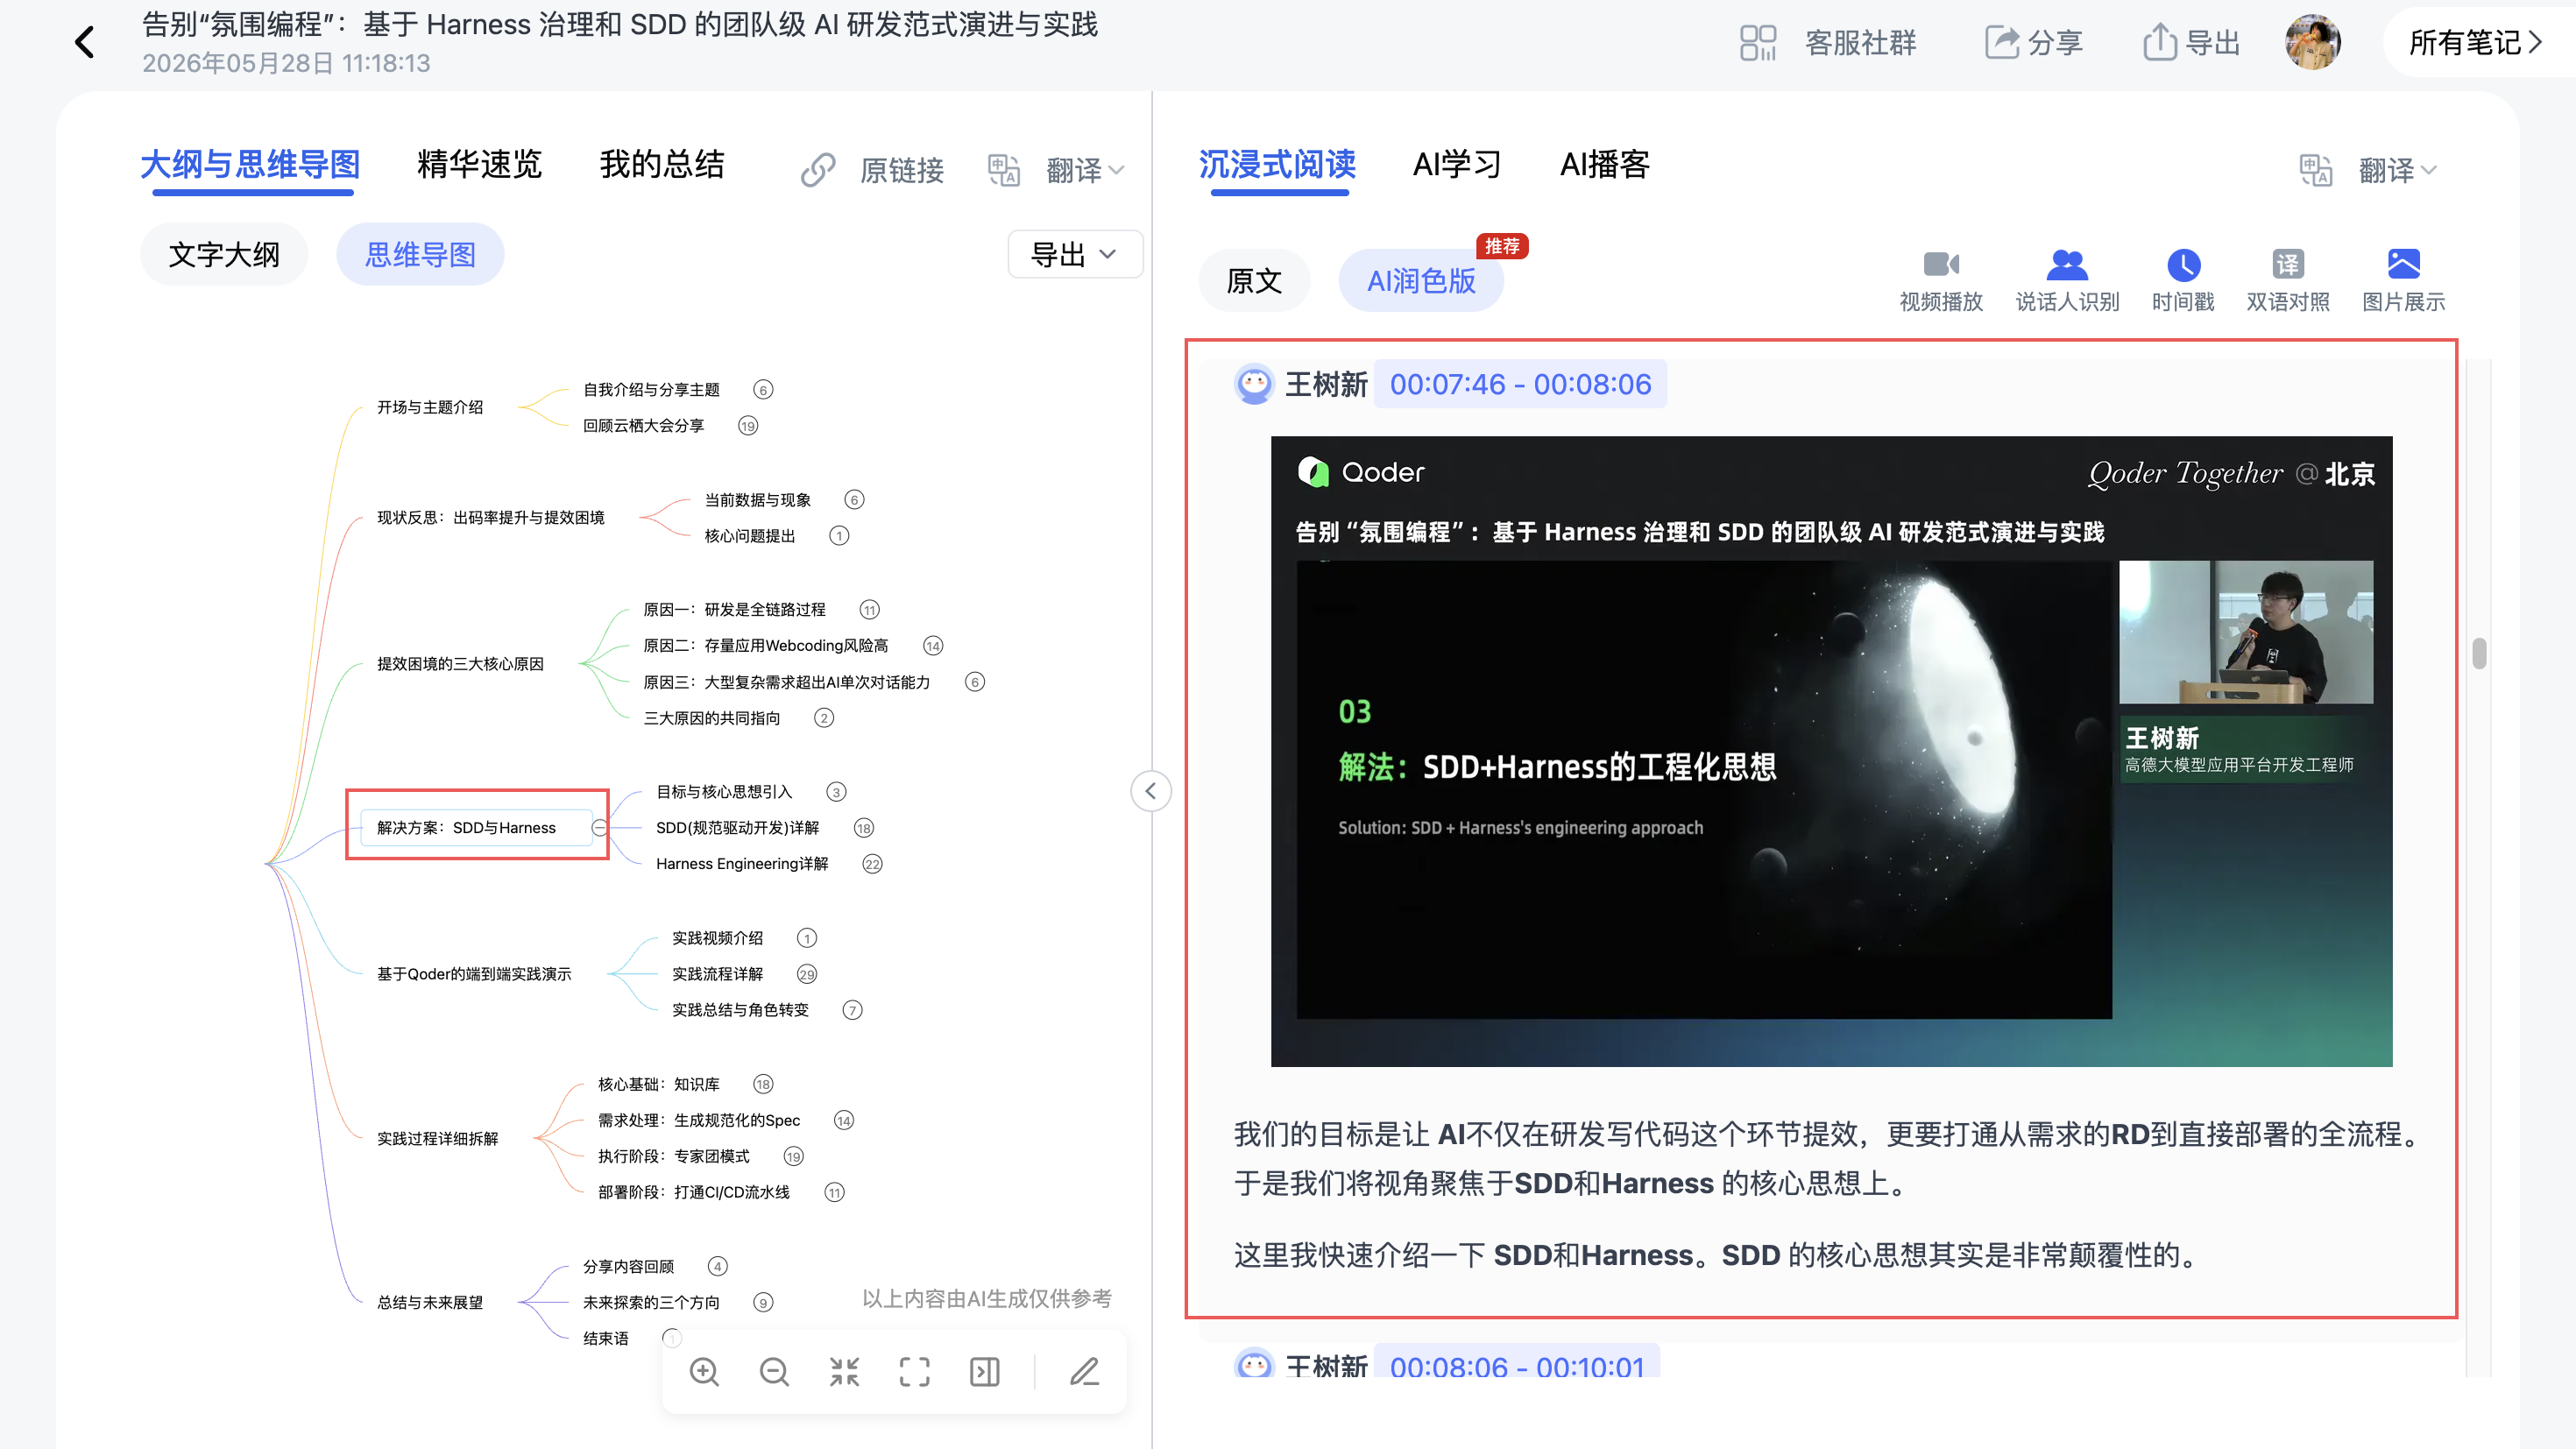
Task: Switch to 大纲与思维导图 tab
Action: (250, 165)
